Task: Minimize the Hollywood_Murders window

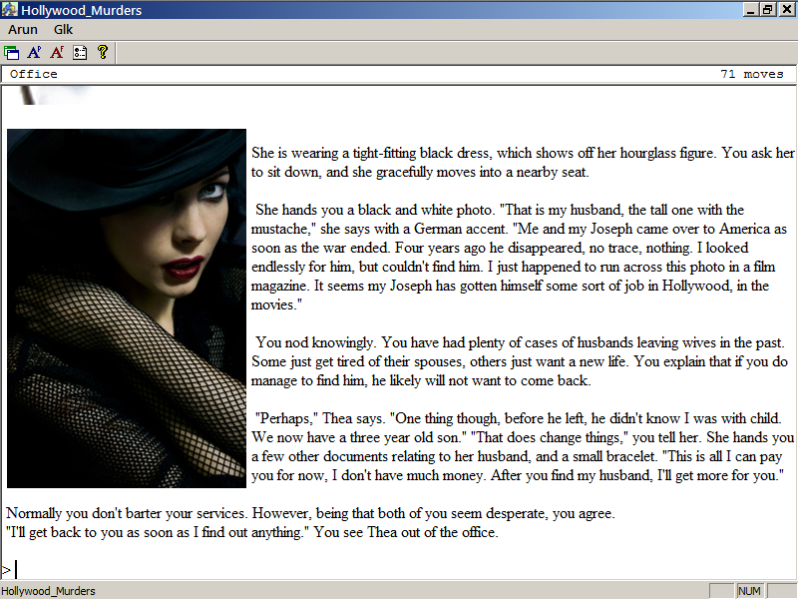Action: point(750,10)
